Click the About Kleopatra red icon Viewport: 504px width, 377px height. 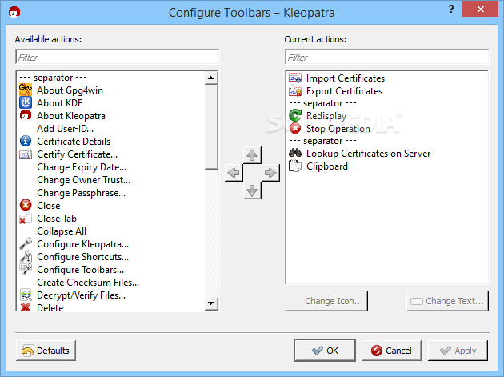[x=26, y=115]
